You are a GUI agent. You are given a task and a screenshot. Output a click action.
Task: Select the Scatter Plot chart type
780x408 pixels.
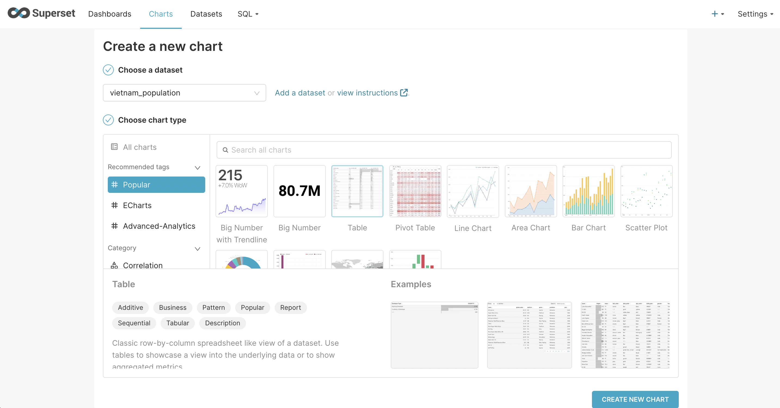click(x=646, y=191)
